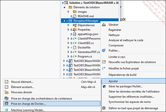This screenshot has width=166, height=112.
Task: Collapse the RecepteurMessages project
Action: click(64, 21)
